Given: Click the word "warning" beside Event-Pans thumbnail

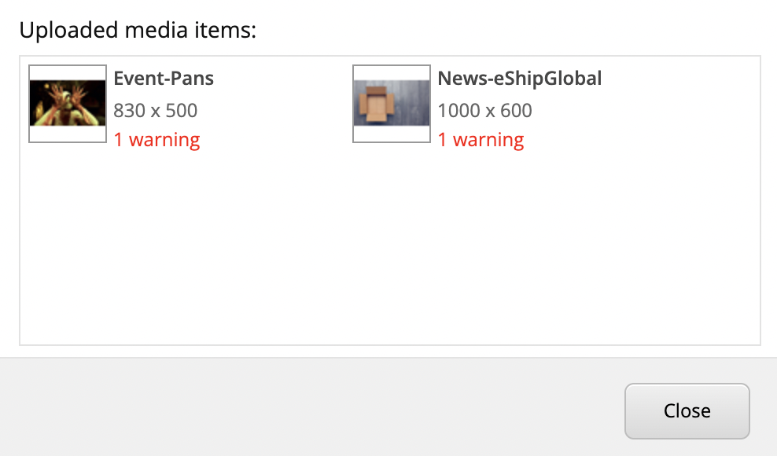Looking at the screenshot, I should pos(164,140).
